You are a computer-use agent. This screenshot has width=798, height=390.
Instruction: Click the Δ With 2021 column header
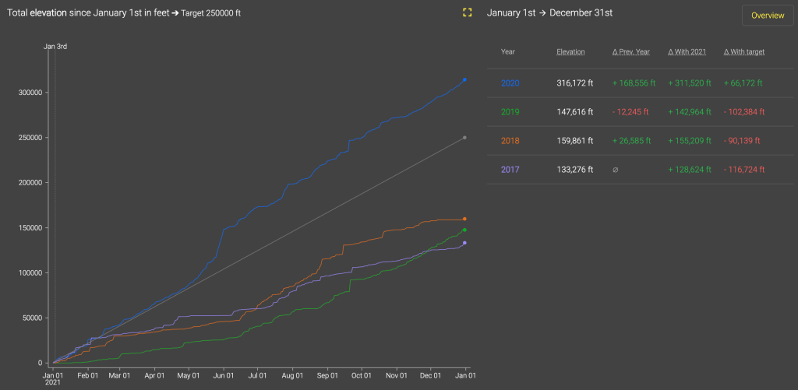(x=687, y=52)
